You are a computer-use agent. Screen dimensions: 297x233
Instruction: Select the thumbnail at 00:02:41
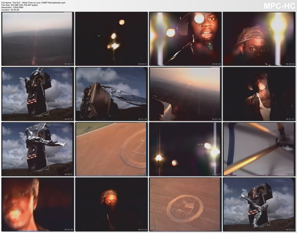click(x=259, y=149)
